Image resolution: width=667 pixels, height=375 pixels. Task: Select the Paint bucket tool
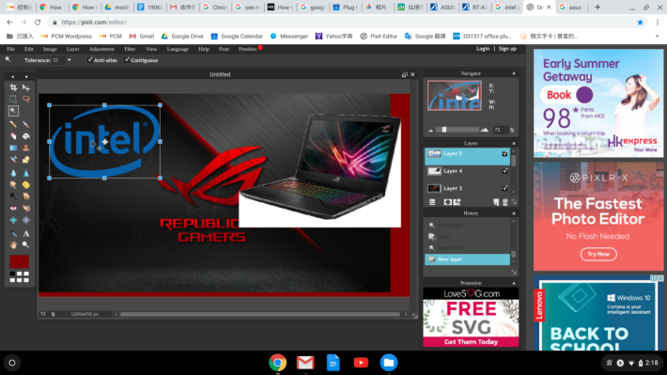(26, 136)
